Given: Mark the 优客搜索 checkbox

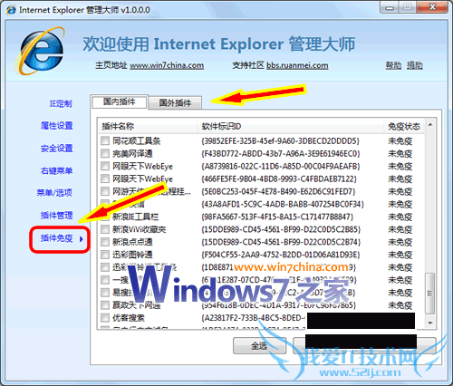Looking at the screenshot, I should click(x=105, y=318).
